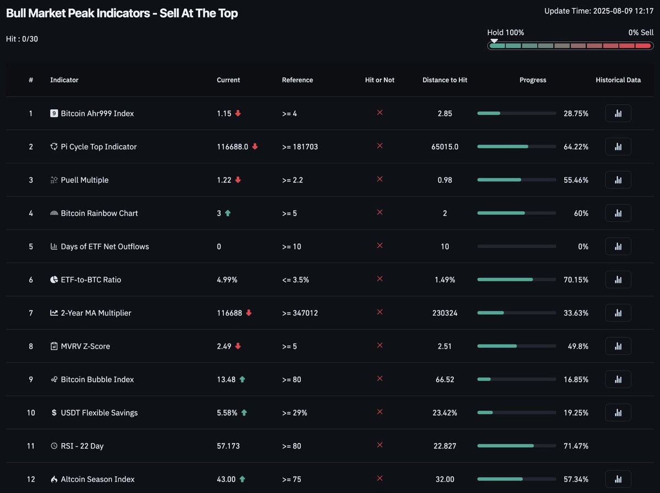Select the Progress column header
Screen dimensions: 660x493
tap(532, 80)
